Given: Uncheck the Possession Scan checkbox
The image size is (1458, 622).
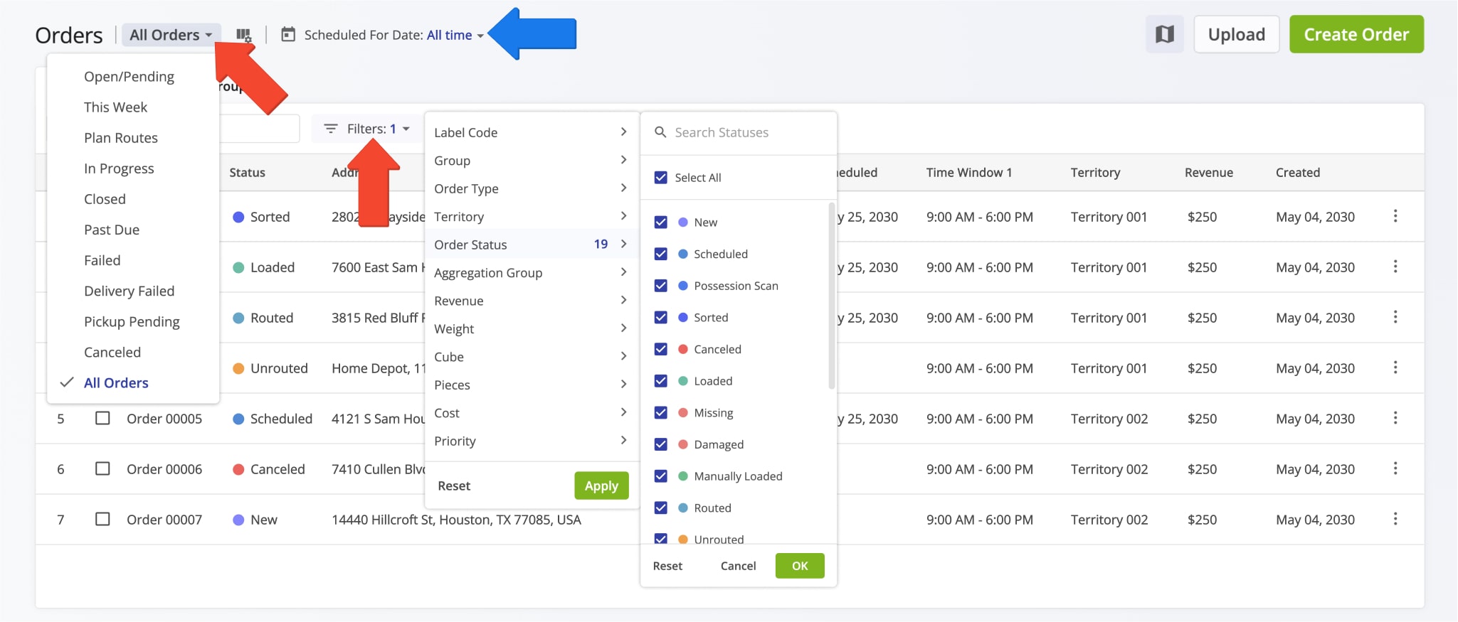Looking at the screenshot, I should [x=660, y=286].
